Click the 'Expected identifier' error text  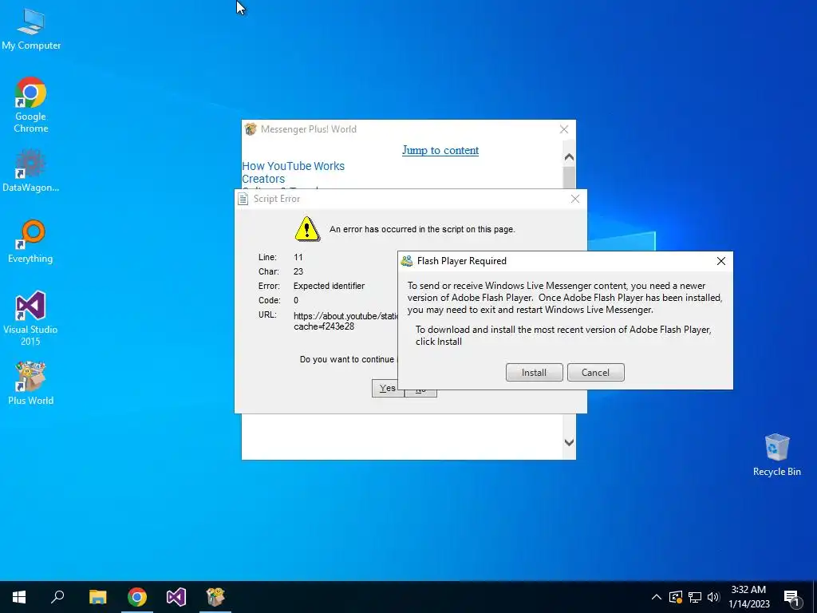point(329,286)
